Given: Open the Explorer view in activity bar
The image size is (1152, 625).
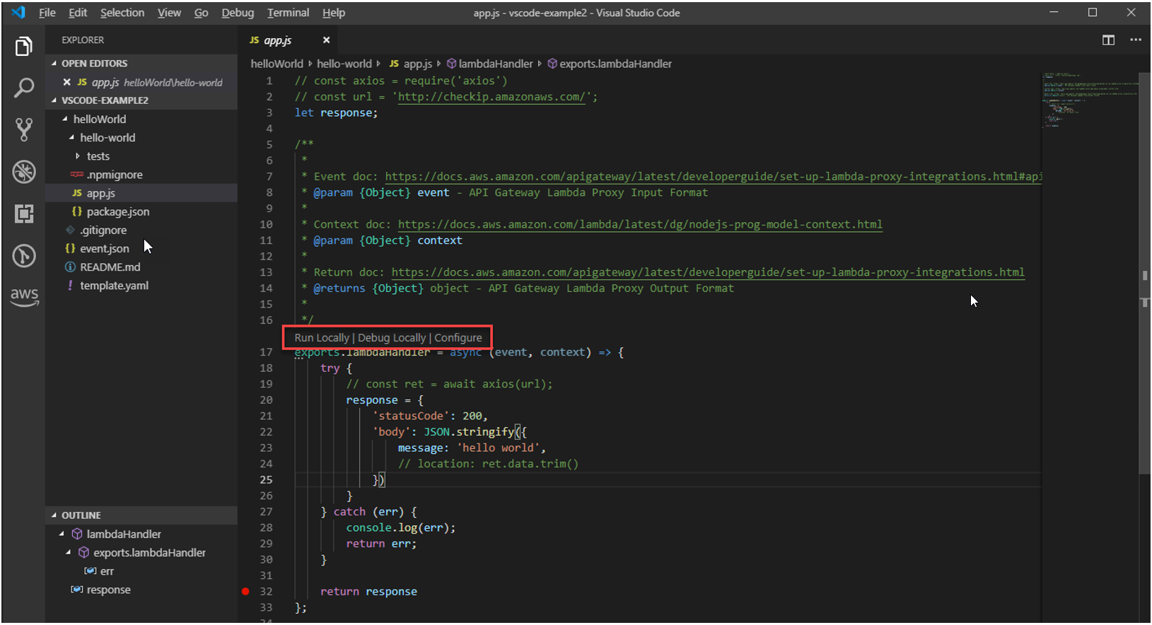Looking at the screenshot, I should click(23, 47).
